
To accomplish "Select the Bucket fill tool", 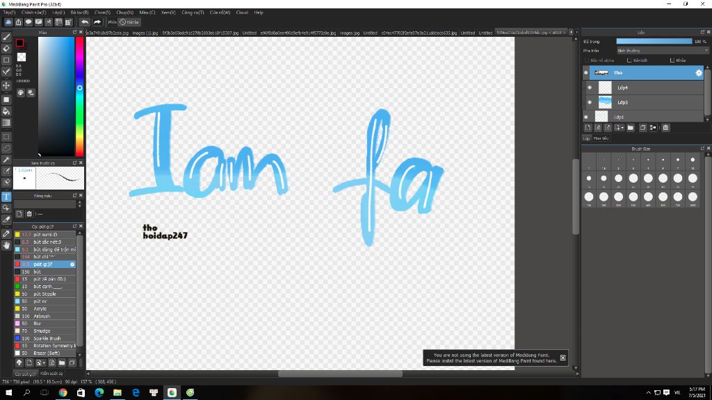I will (6, 111).
